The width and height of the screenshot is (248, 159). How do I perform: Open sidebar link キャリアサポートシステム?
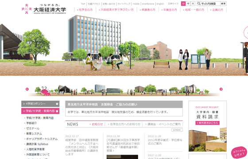(42, 139)
